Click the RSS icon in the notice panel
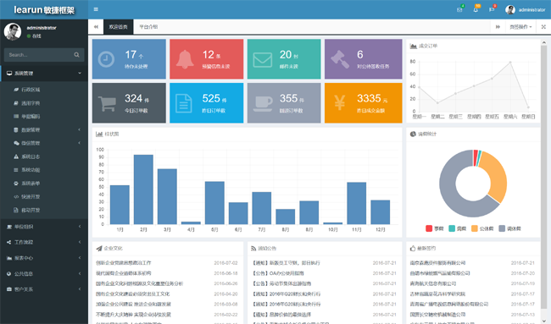The height and width of the screenshot is (324, 551). point(253,248)
